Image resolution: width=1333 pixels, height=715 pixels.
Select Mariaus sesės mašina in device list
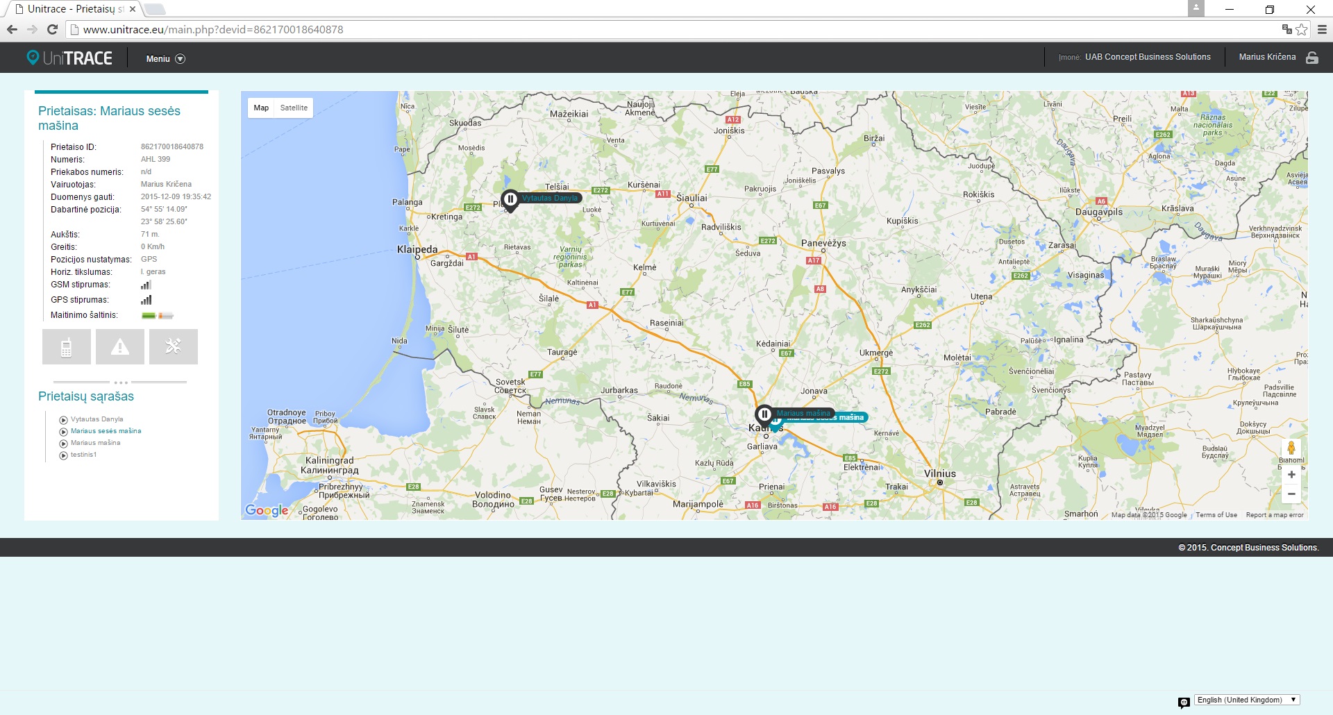[x=106, y=431]
